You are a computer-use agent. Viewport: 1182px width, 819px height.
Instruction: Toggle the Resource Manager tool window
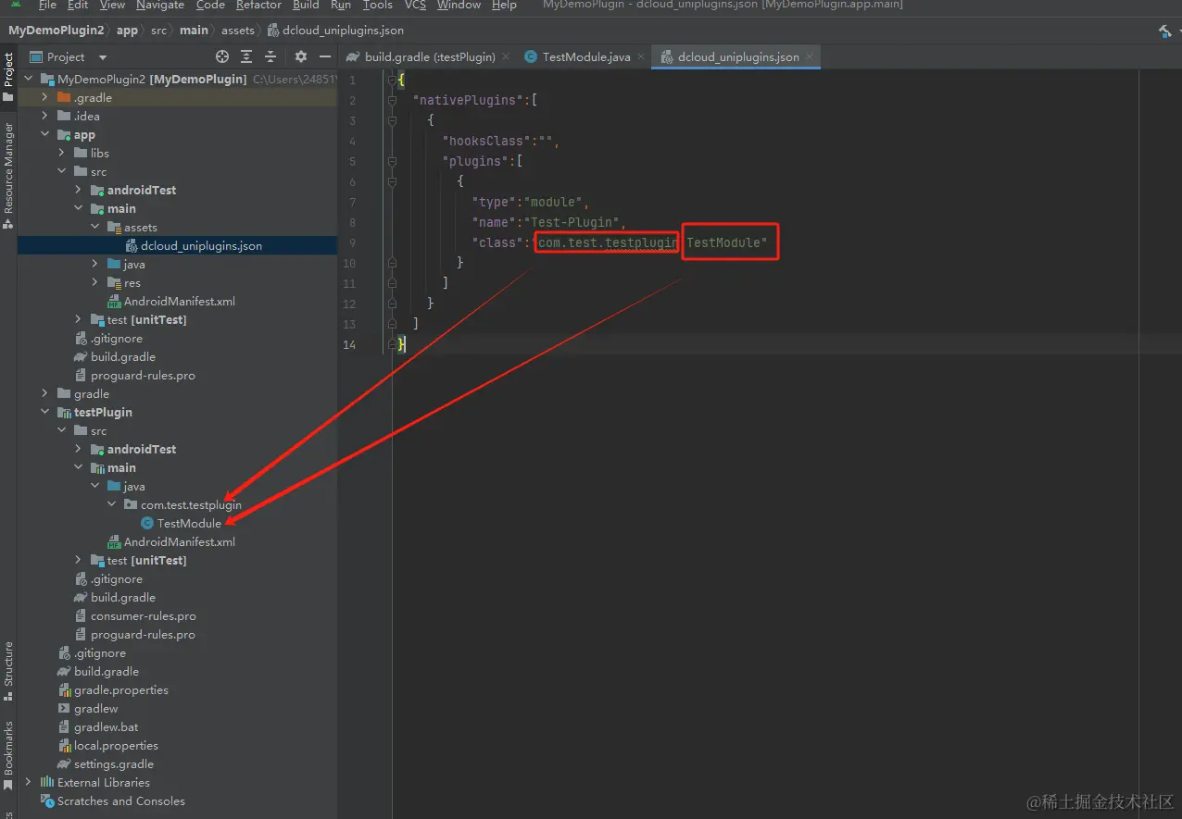click(x=8, y=176)
